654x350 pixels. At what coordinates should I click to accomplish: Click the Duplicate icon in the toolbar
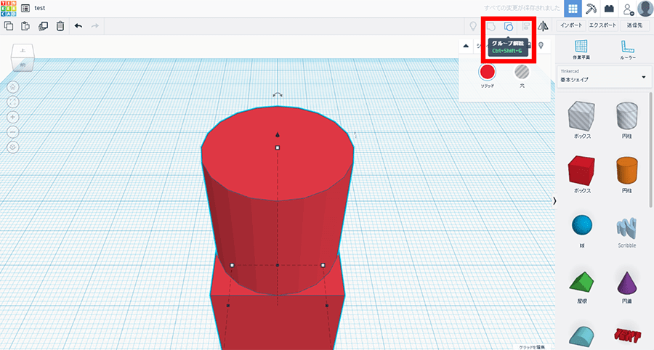pyautogui.click(x=43, y=26)
